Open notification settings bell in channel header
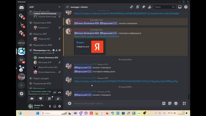Image resolution: width=206 pixels, height=116 pixels. 137,7
